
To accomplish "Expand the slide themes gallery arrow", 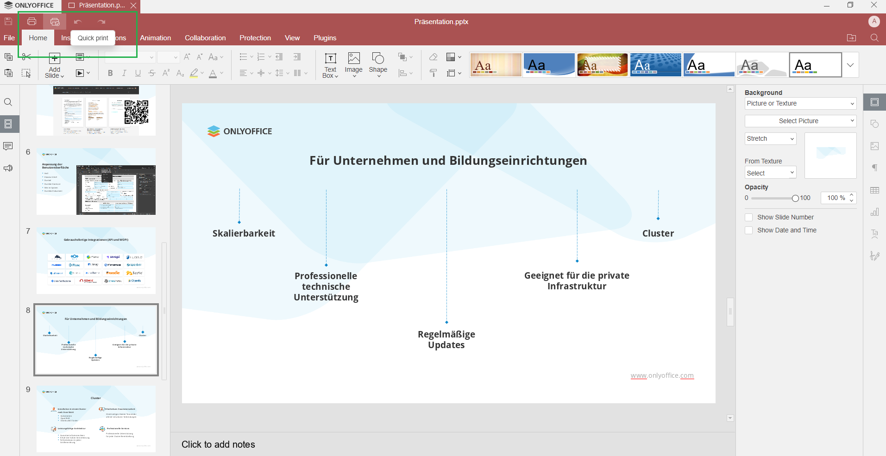I will [x=850, y=65].
